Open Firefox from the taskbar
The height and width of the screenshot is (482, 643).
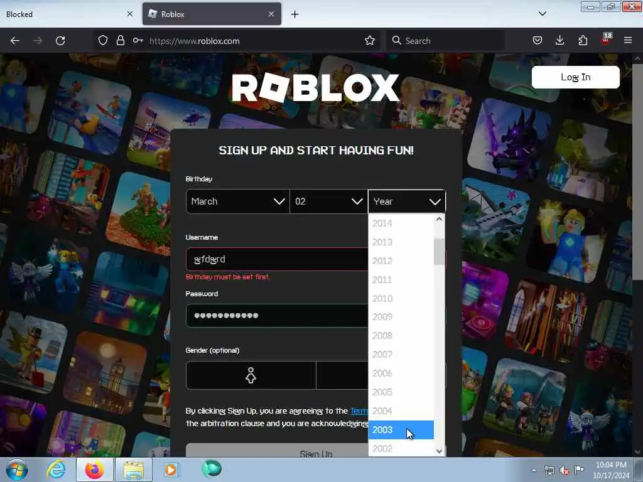pyautogui.click(x=95, y=469)
